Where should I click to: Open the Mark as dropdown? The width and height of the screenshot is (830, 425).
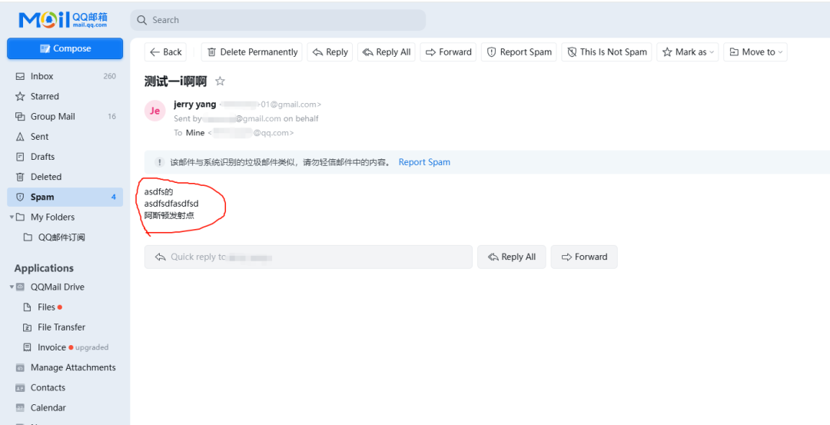[689, 52]
